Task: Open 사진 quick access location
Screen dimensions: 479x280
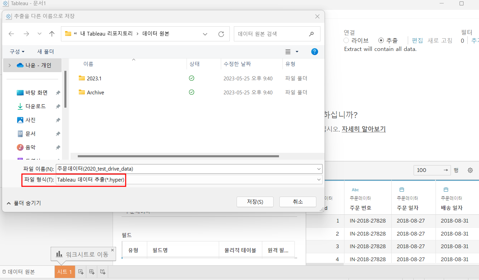Action: coord(26,120)
